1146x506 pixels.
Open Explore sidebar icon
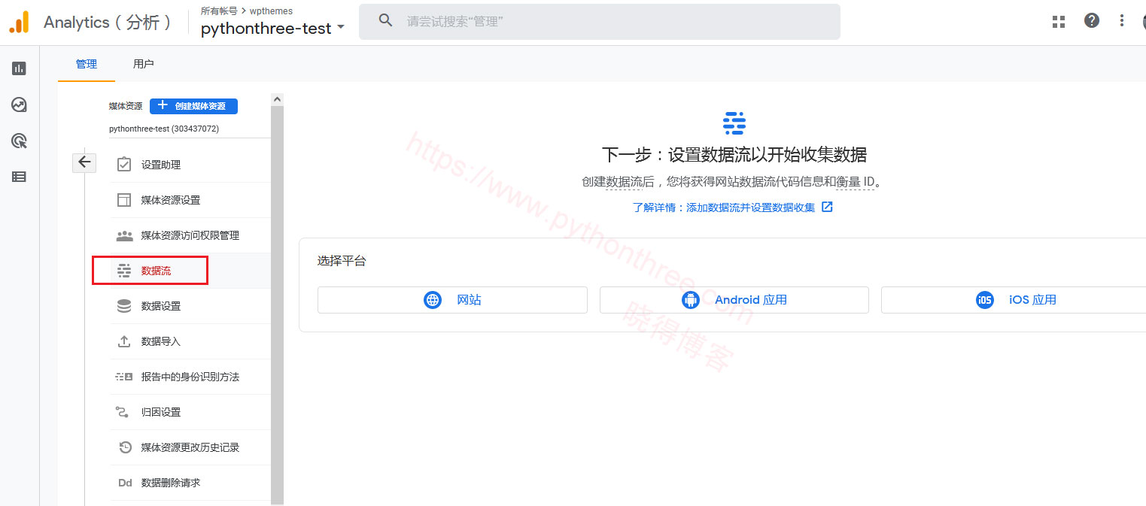coord(19,105)
